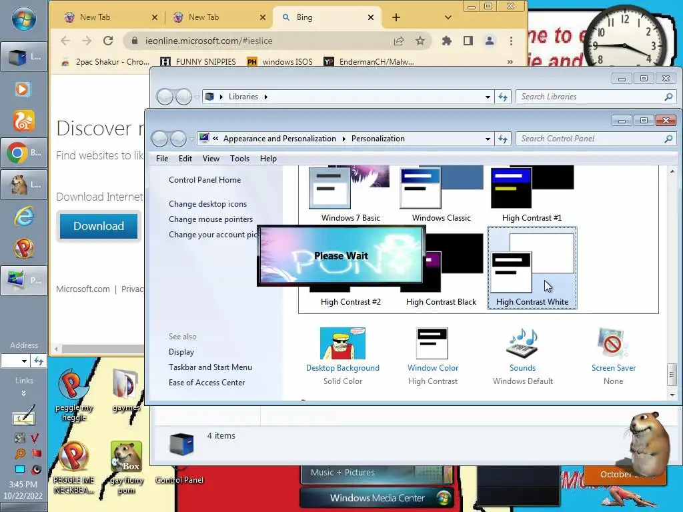The height and width of the screenshot is (512, 683).
Task: Open Chrome three-dot menu
Action: (511, 41)
